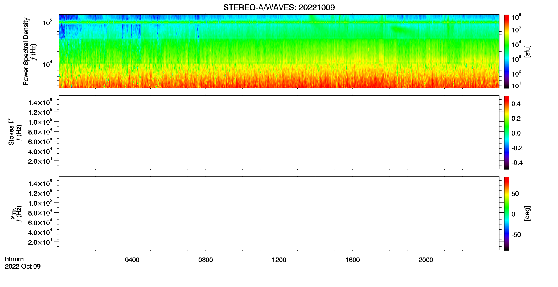
Task: Click the 10^1 label on the sfu colorbar
Action: 516,86
